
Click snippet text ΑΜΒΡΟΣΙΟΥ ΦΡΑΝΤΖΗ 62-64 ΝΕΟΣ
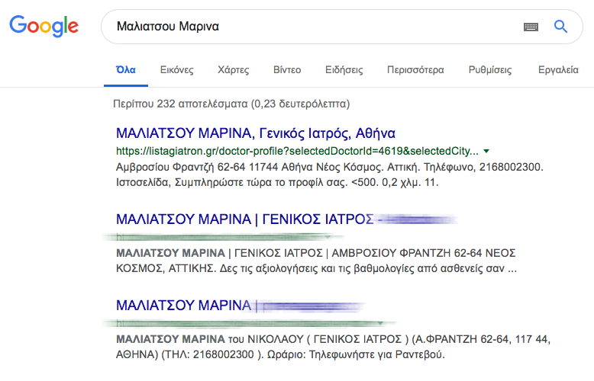coord(424,253)
